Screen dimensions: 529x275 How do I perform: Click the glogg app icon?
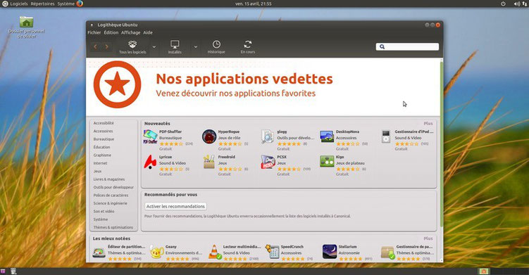click(x=268, y=137)
